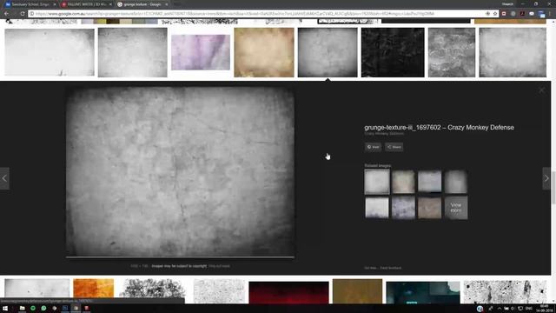Open the Windows Start menu
This screenshot has width=556, height=313.
tap(5, 309)
